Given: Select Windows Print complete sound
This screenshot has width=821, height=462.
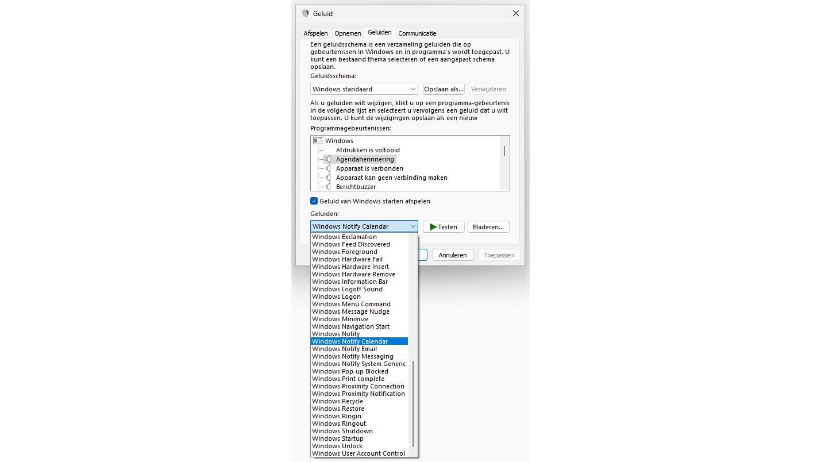Looking at the screenshot, I should click(x=360, y=379).
